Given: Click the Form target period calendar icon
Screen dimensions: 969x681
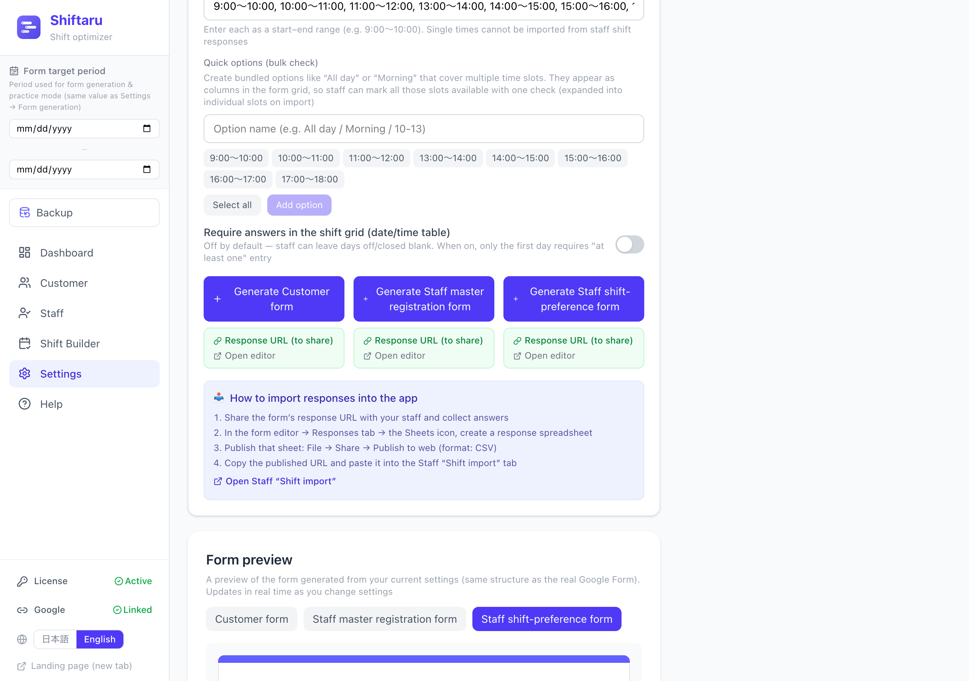Looking at the screenshot, I should (x=14, y=71).
